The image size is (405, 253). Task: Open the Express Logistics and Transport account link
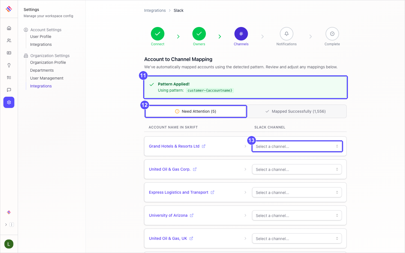coord(179,192)
